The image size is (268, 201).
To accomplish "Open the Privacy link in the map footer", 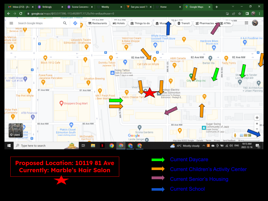I will (x=217, y=140).
